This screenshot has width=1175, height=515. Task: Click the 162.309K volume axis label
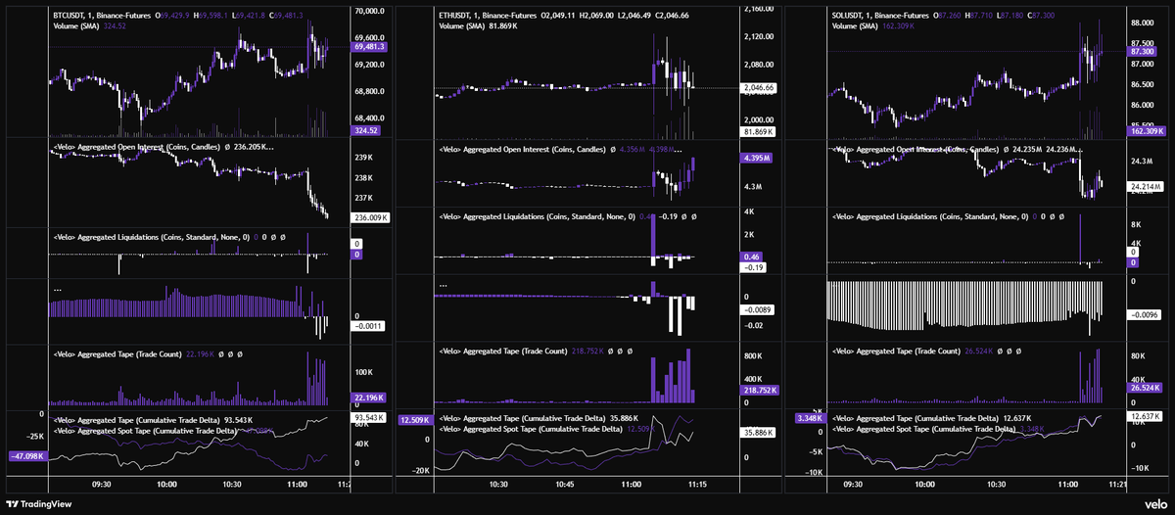(1147, 129)
